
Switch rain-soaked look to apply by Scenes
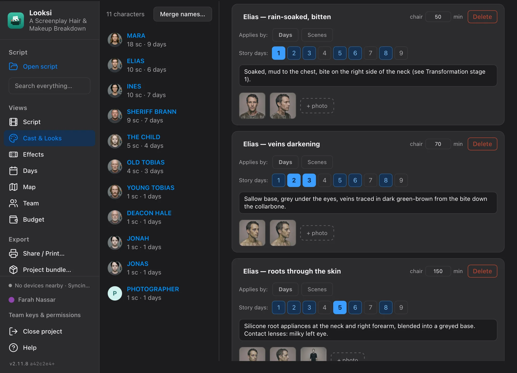point(317,35)
